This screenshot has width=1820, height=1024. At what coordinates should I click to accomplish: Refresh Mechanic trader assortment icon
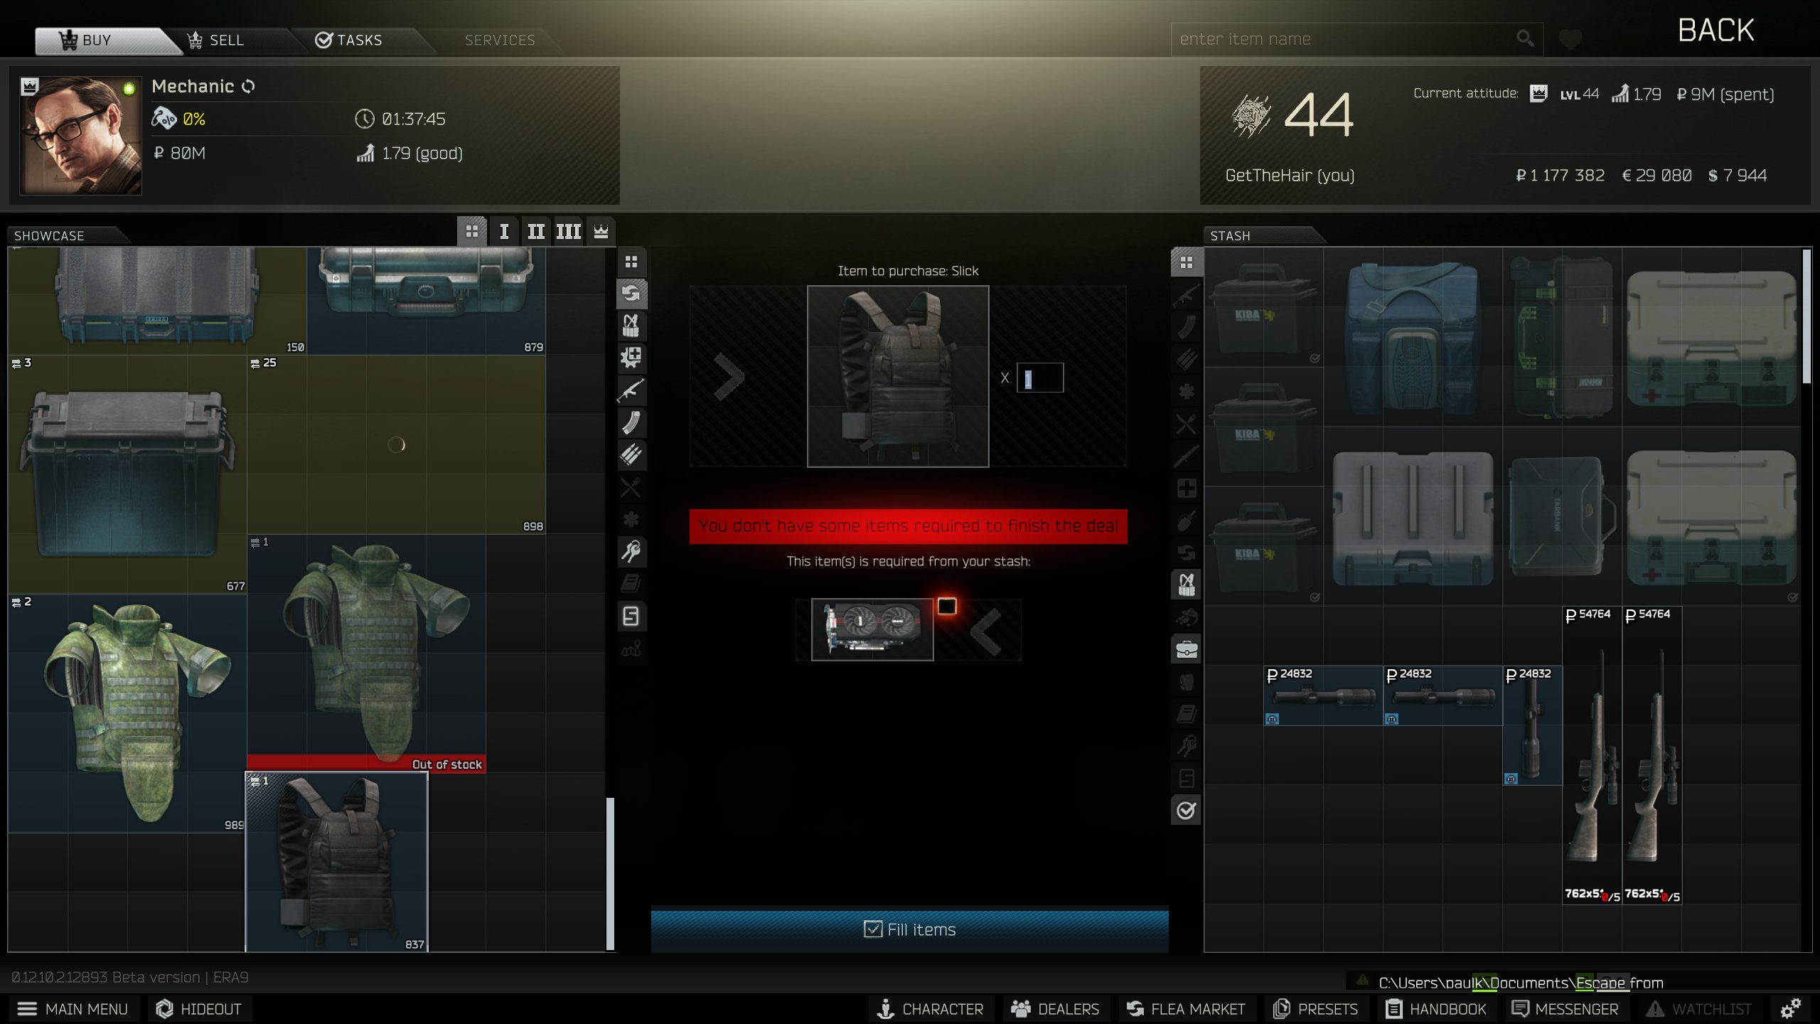[248, 87]
